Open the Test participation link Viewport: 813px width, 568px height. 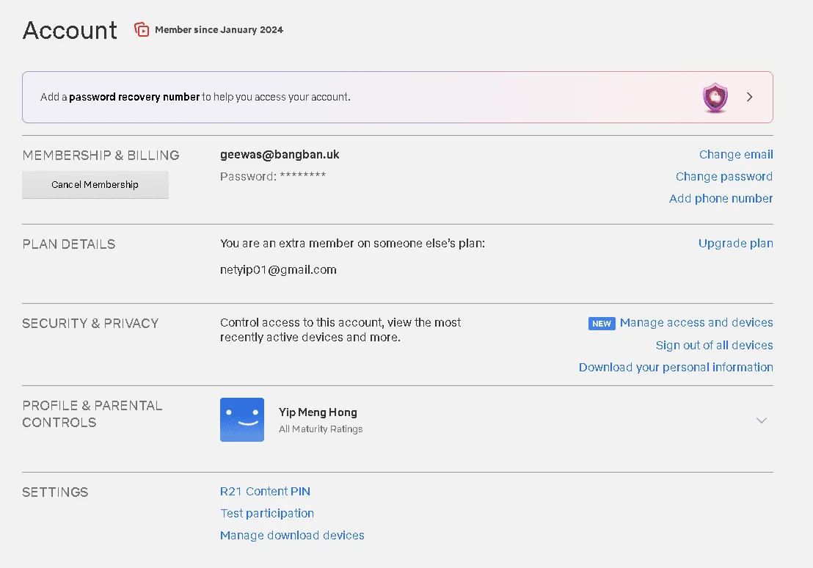(x=267, y=514)
